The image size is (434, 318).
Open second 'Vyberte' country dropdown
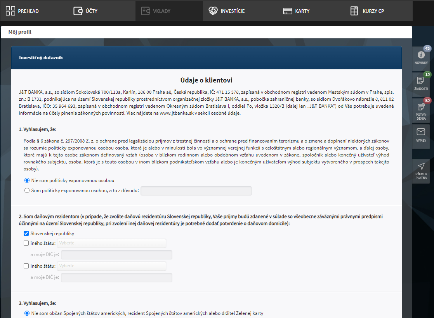click(111, 266)
